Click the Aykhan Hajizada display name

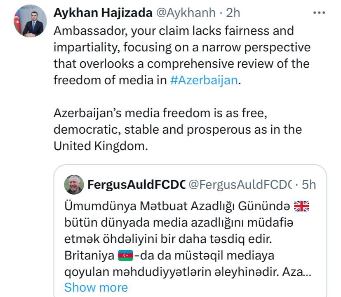point(103,13)
